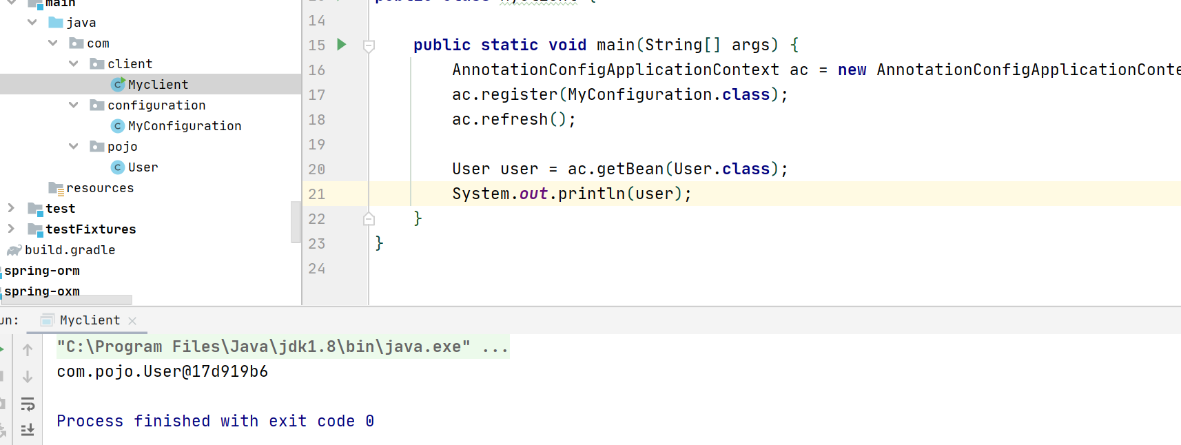
Task: Place cursor on AnnotationConfigApplicationContext ac declaration line
Action: (817, 70)
